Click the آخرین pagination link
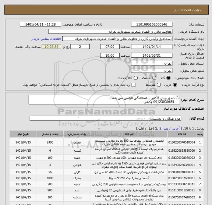 [x=175, y=128]
